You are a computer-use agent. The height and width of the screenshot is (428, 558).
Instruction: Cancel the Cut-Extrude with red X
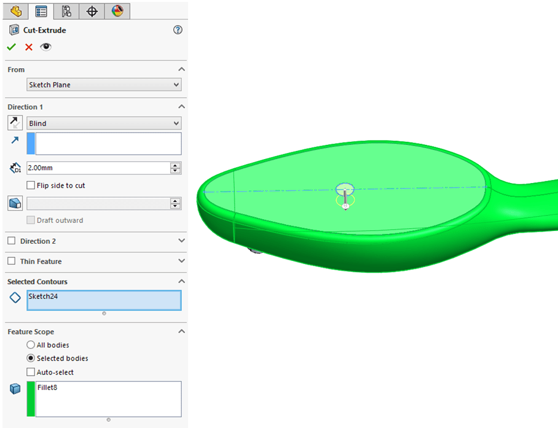pos(28,47)
